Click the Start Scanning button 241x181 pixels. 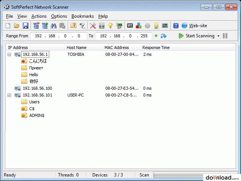tap(197, 36)
